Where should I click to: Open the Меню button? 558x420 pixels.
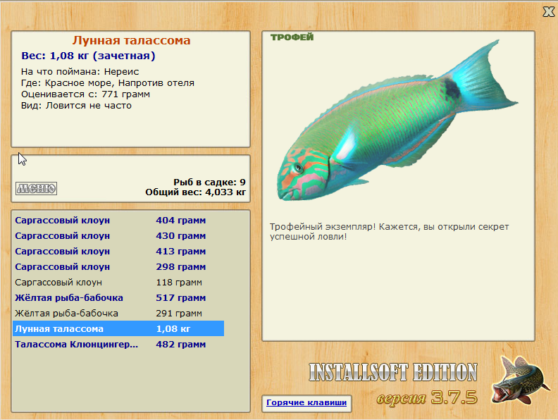37,188
